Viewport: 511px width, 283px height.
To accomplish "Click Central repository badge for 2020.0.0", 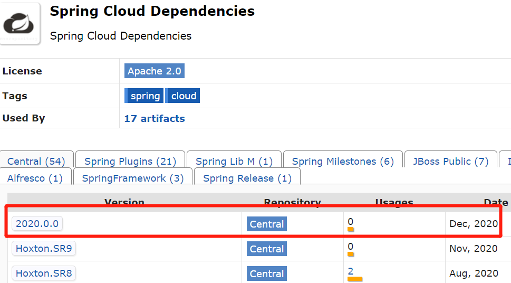I will click(267, 224).
